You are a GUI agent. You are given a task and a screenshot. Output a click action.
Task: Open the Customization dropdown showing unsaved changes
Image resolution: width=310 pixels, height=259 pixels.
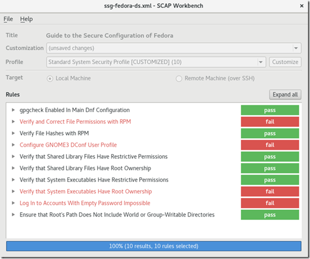coord(174,48)
